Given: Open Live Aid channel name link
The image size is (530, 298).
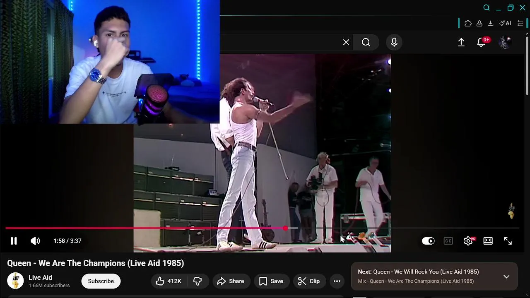Looking at the screenshot, I should pos(40,277).
